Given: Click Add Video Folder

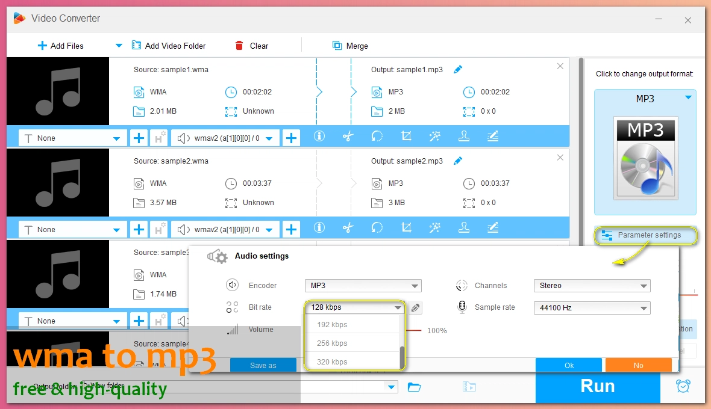Looking at the screenshot, I should (x=169, y=46).
